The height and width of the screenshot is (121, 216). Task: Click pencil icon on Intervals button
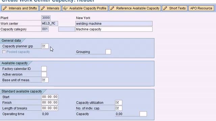pos(43,8)
